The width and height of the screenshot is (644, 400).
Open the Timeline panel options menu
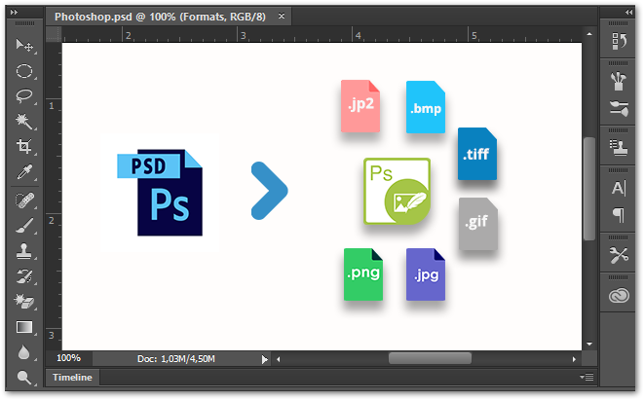pyautogui.click(x=587, y=377)
